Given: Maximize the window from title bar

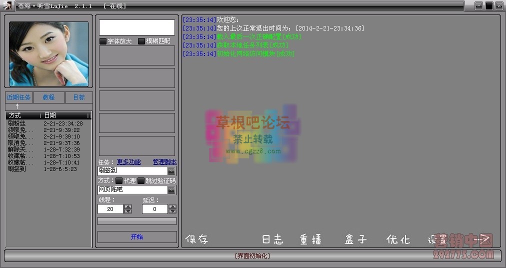Looking at the screenshot, I should [489, 6].
